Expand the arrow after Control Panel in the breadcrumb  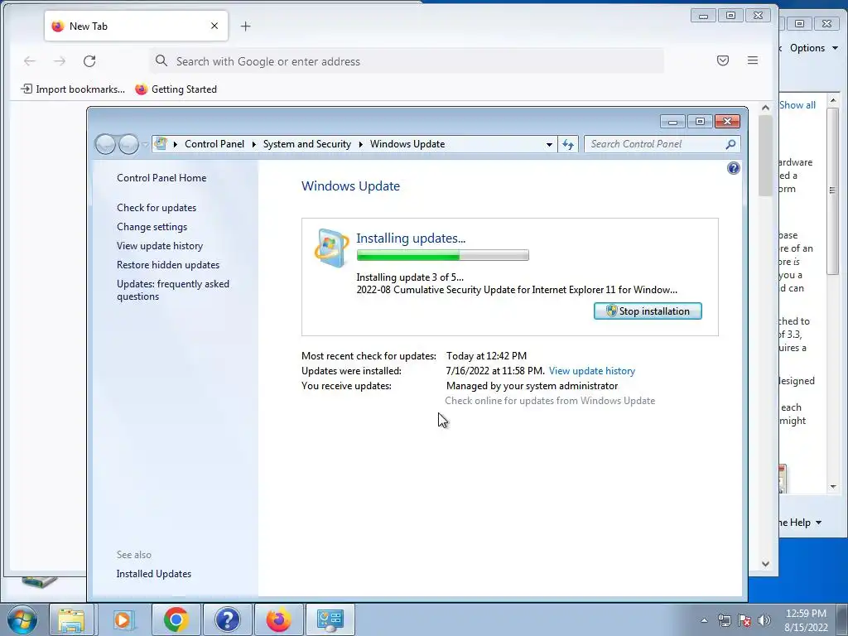pyautogui.click(x=253, y=144)
